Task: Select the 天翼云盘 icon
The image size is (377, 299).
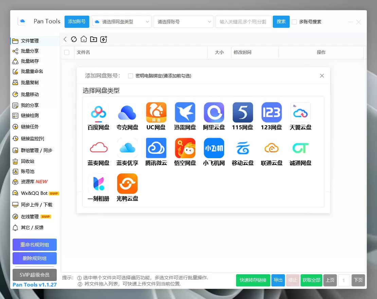Action: point(300,112)
